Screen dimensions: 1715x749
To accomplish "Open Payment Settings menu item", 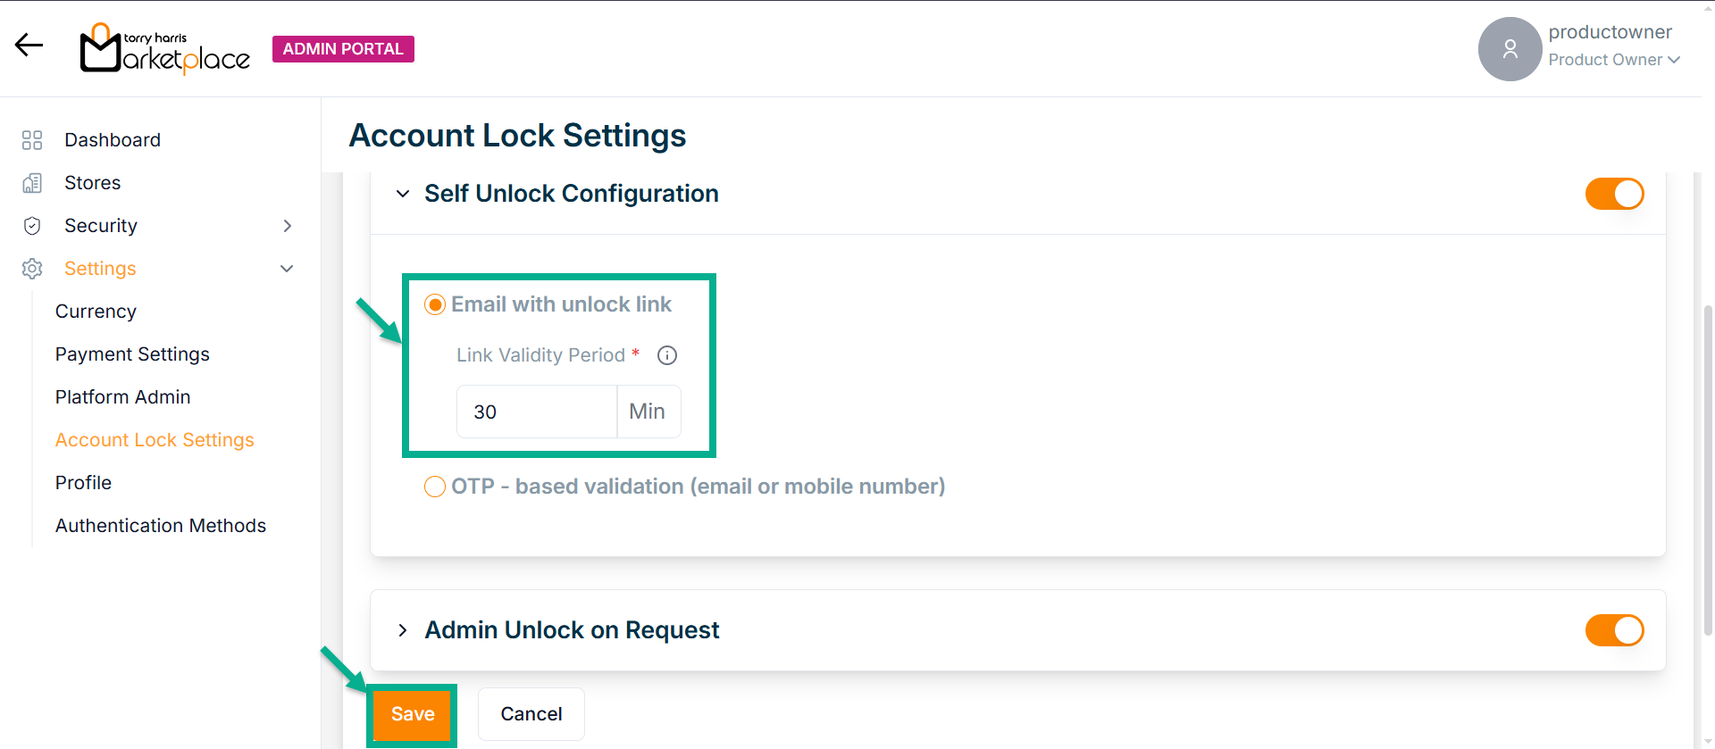I will point(132,354).
